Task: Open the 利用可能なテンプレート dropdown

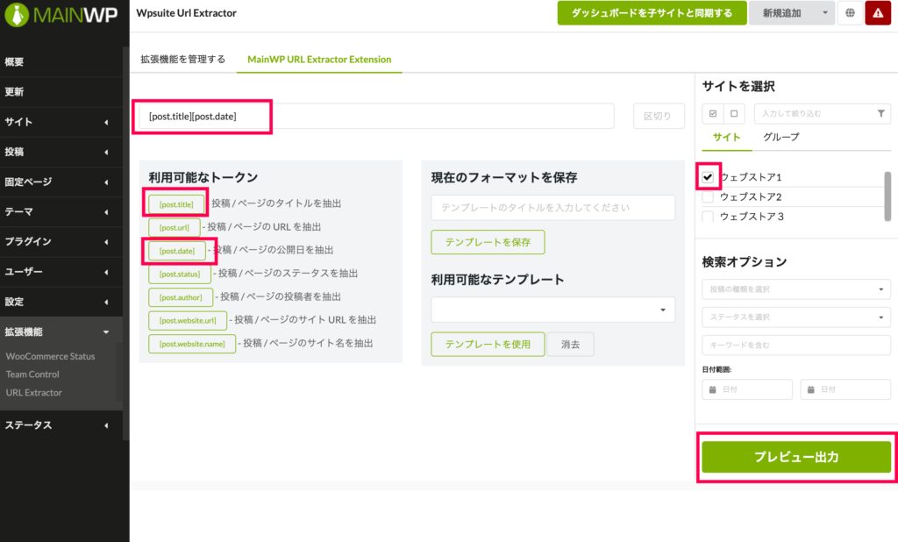Action: pyautogui.click(x=552, y=310)
